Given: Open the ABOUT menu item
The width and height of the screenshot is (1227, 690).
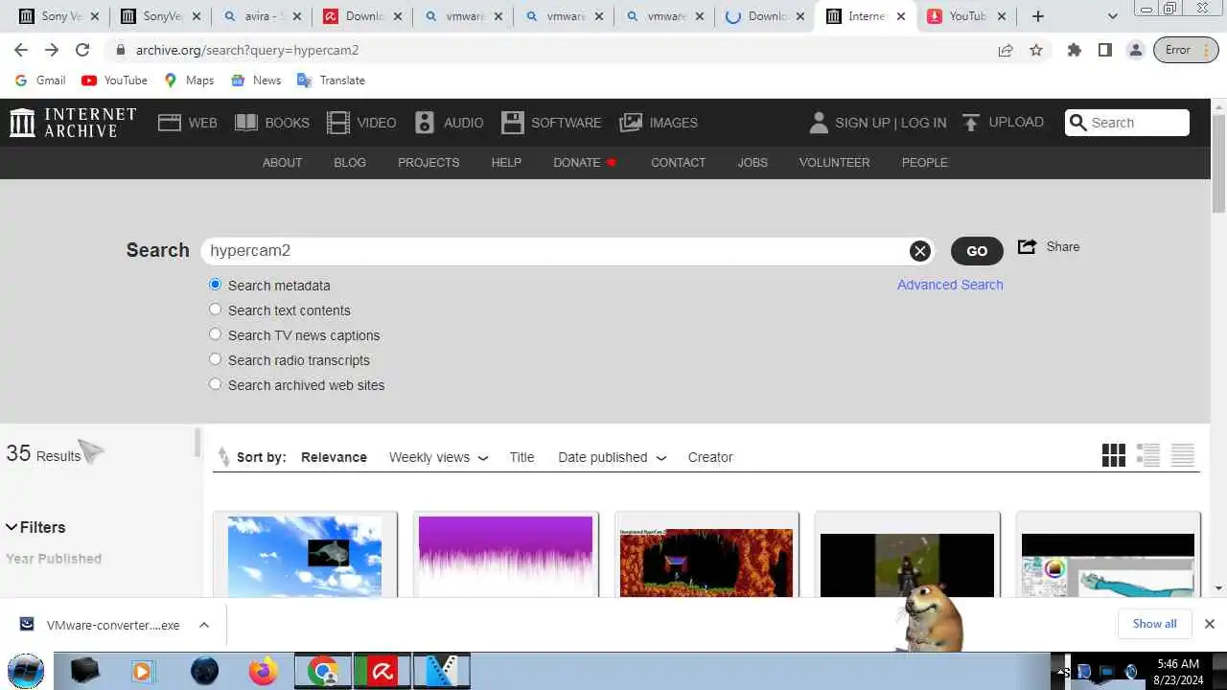Looking at the screenshot, I should pyautogui.click(x=282, y=162).
